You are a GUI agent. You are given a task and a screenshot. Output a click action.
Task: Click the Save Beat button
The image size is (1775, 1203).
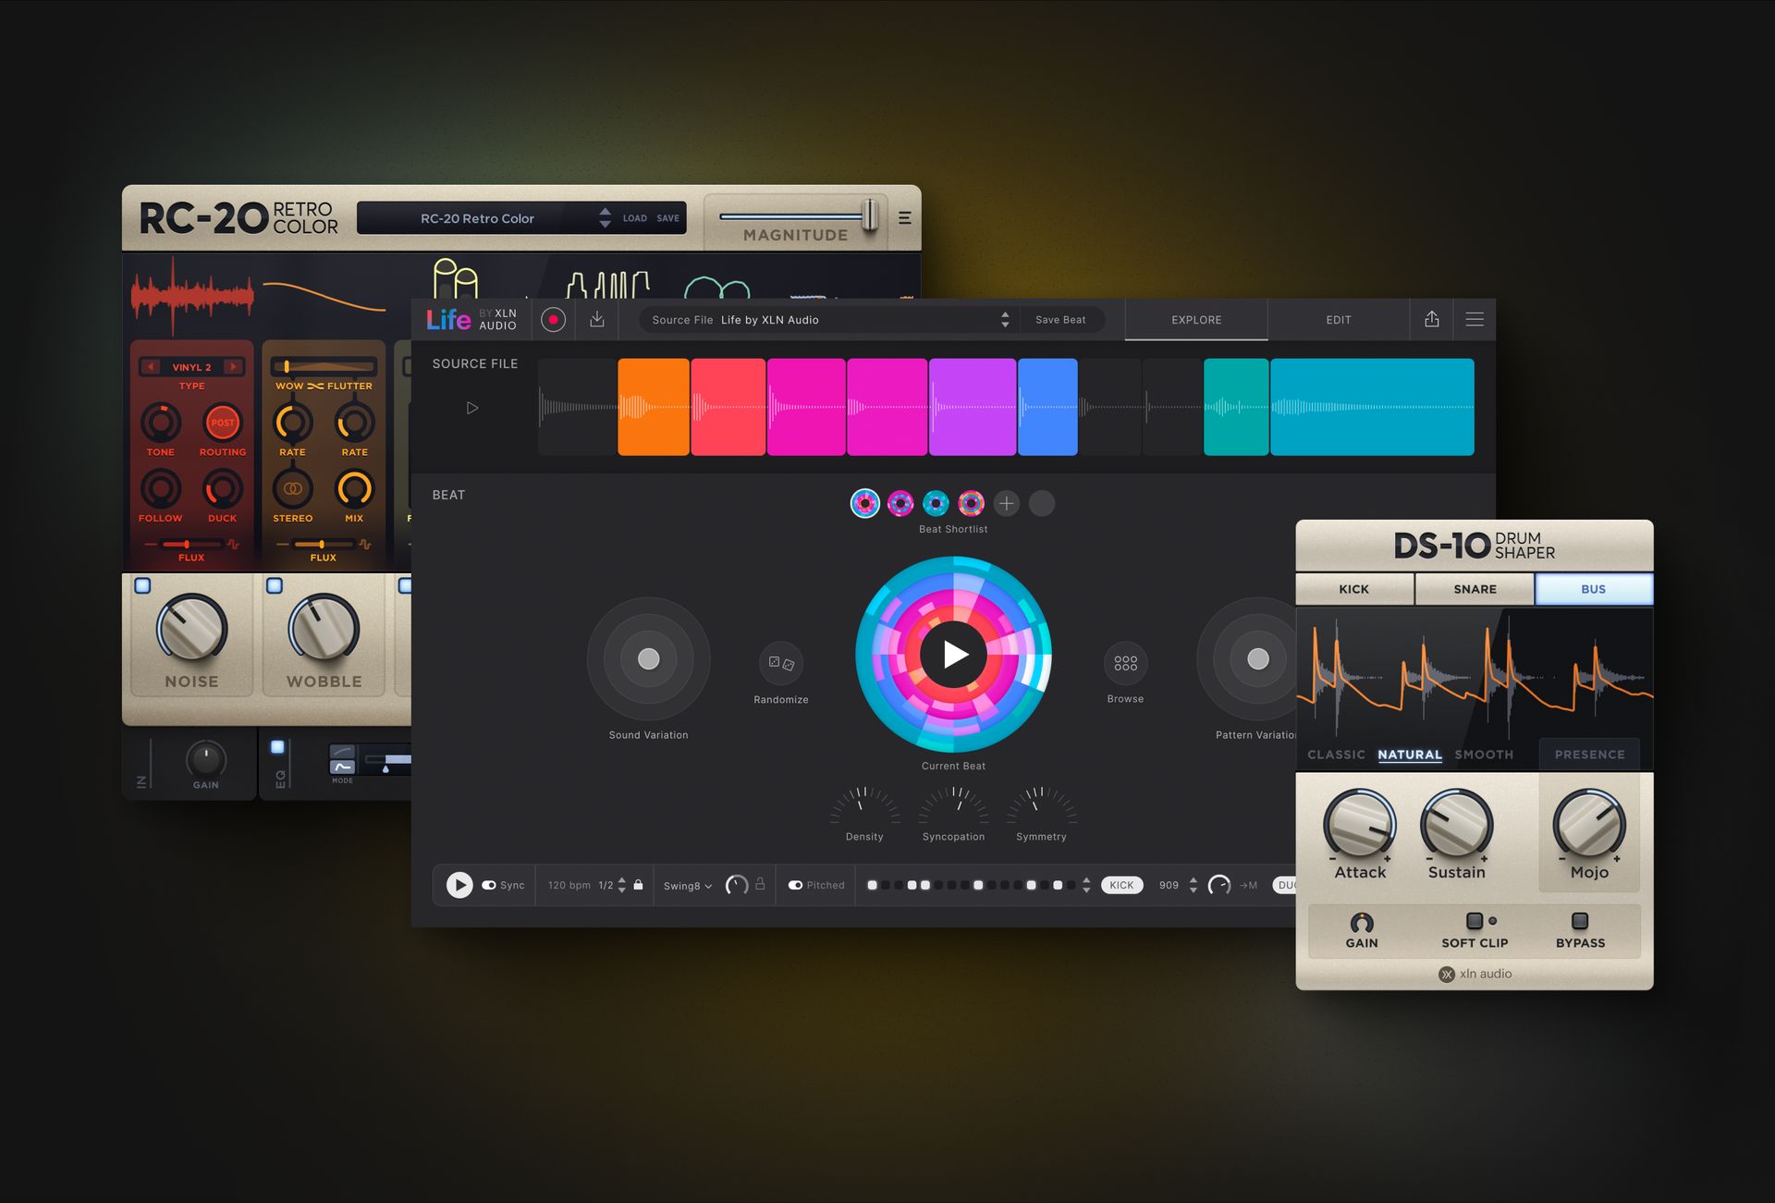1060,320
